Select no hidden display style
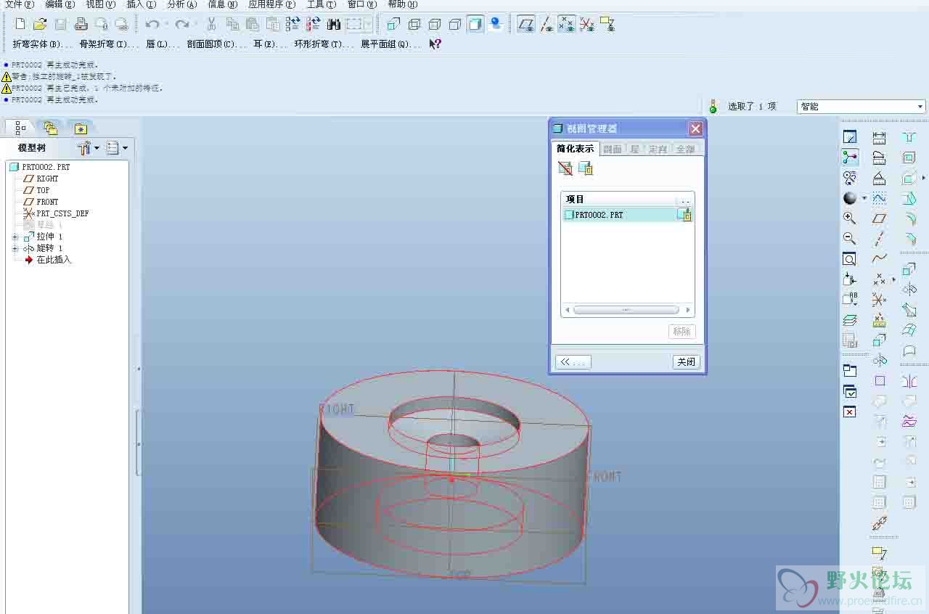This screenshot has height=614, width=929. pos(455,25)
